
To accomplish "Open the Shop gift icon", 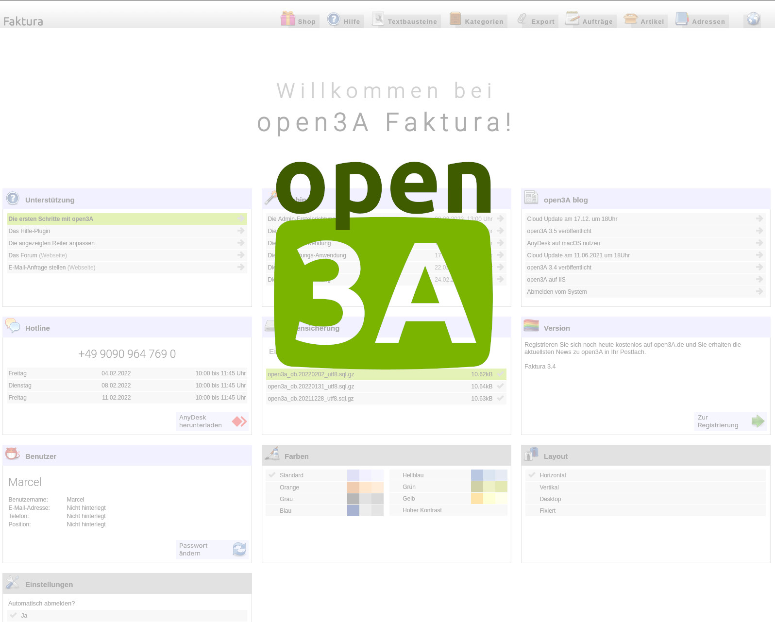I will (287, 18).
